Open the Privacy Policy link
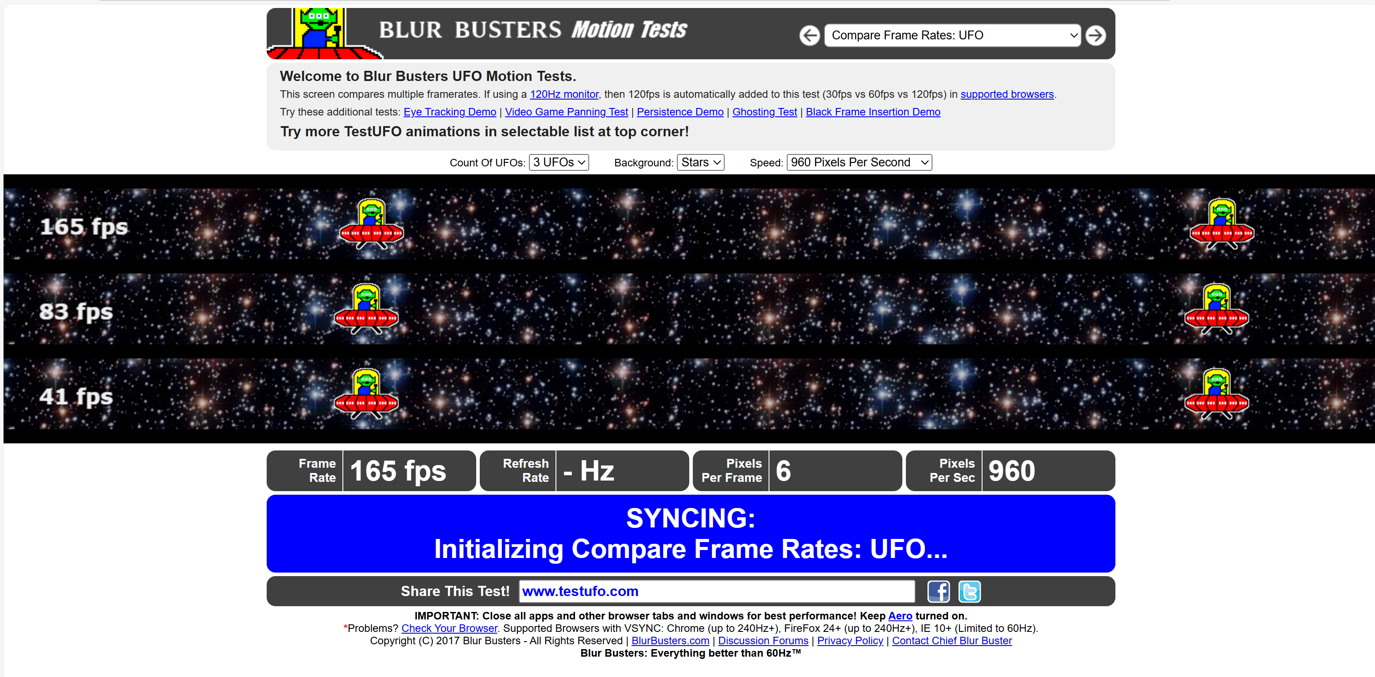The height and width of the screenshot is (677, 1375). (x=850, y=641)
